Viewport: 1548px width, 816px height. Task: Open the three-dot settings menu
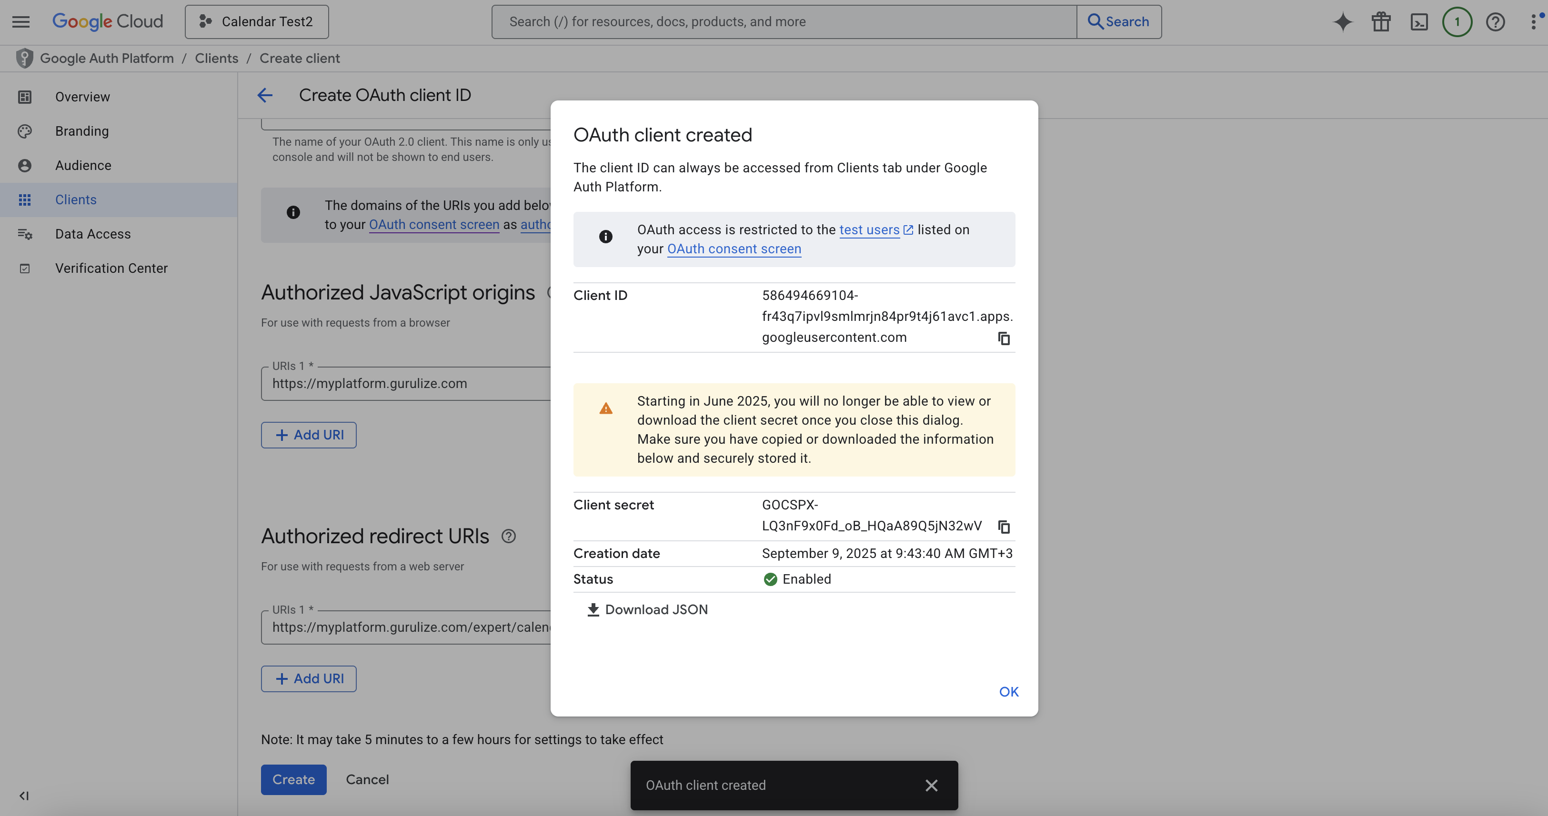coord(1534,22)
